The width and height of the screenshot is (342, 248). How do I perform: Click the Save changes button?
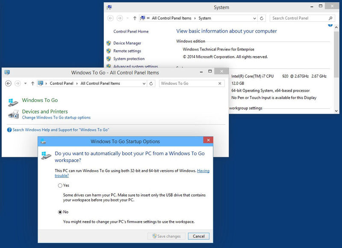(x=167, y=236)
